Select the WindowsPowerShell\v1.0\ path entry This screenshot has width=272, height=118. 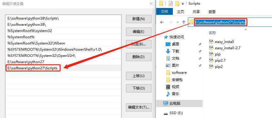[x=63, y=50]
